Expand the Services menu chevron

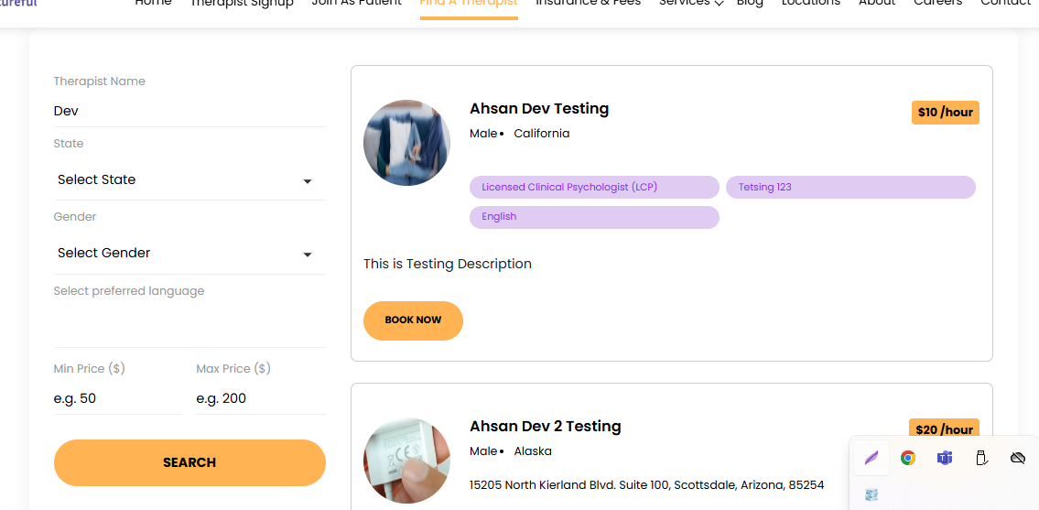point(719,4)
